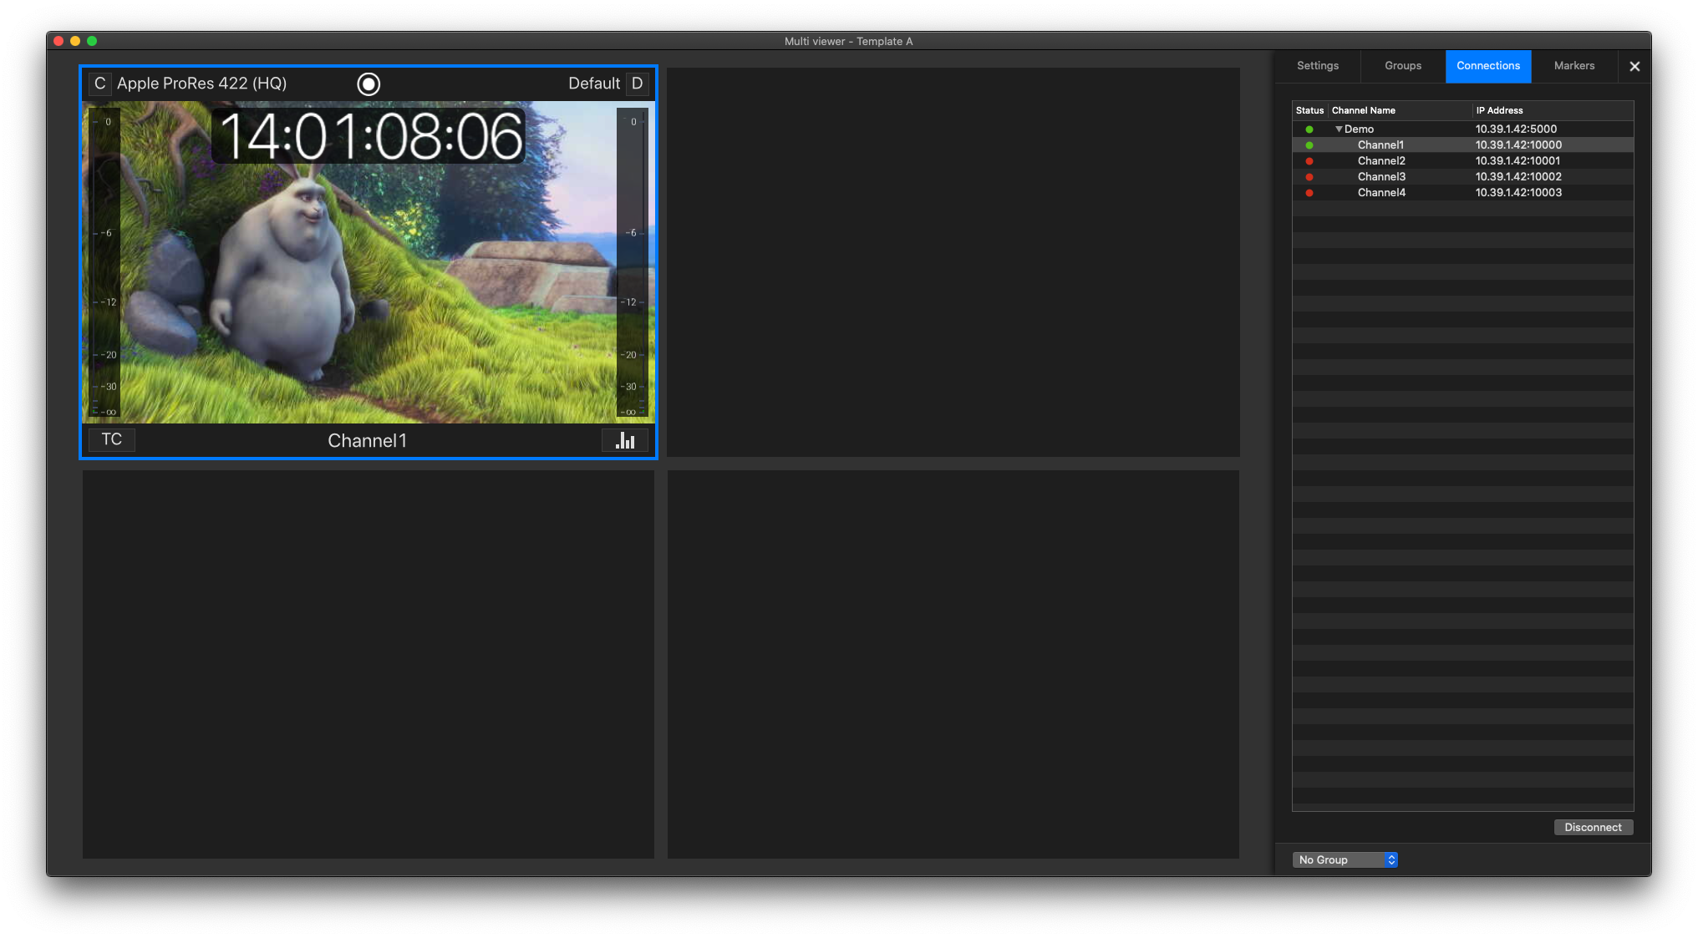Click the left audio level meter
The image size is (1698, 938).
[x=105, y=263]
